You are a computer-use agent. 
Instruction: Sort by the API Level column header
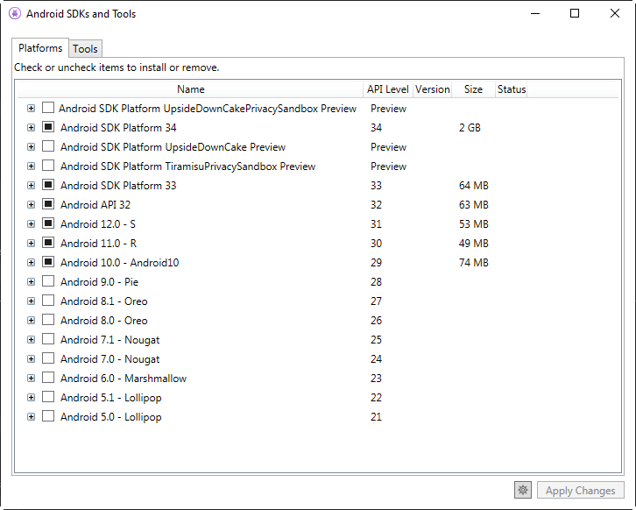pos(388,89)
